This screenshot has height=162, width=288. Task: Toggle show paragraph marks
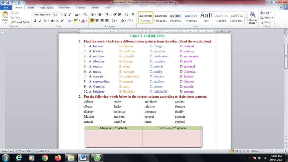pyautogui.click(x=133, y=15)
